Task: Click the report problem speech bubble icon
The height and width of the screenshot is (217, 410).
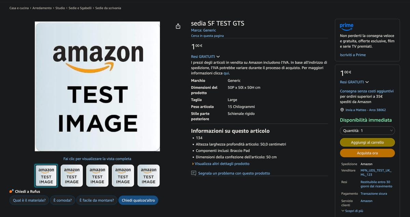Action: point(194,173)
